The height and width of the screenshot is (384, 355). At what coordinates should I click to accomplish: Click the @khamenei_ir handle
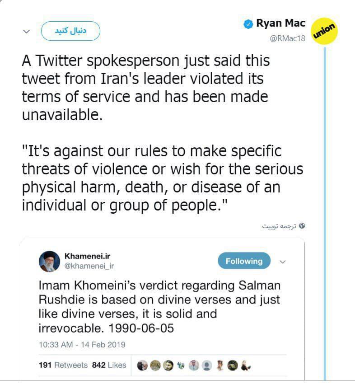click(x=89, y=266)
